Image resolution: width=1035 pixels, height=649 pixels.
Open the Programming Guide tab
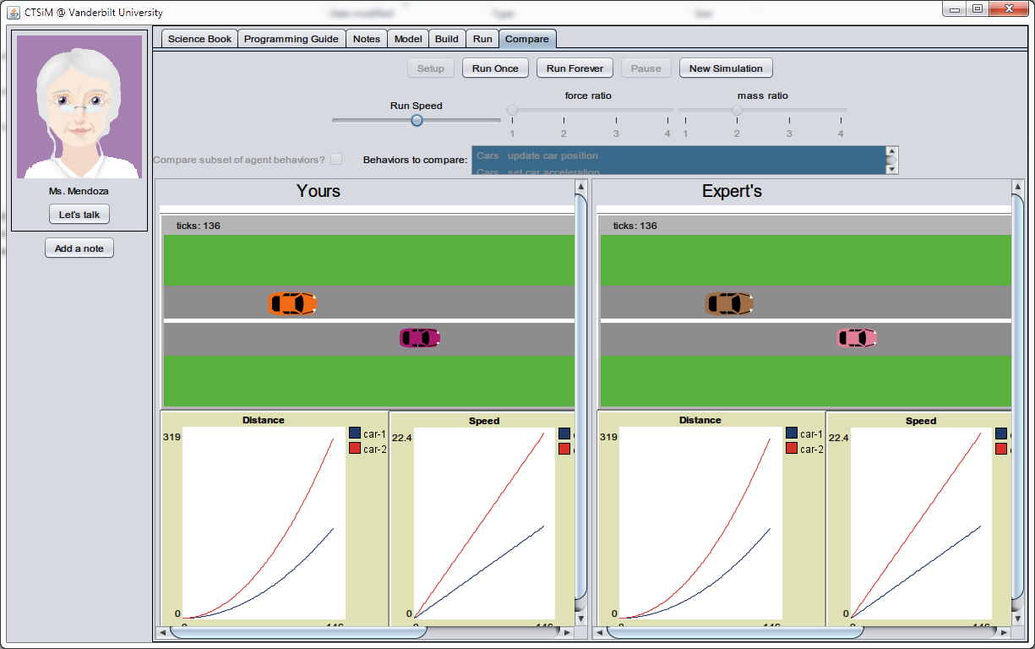click(x=291, y=38)
